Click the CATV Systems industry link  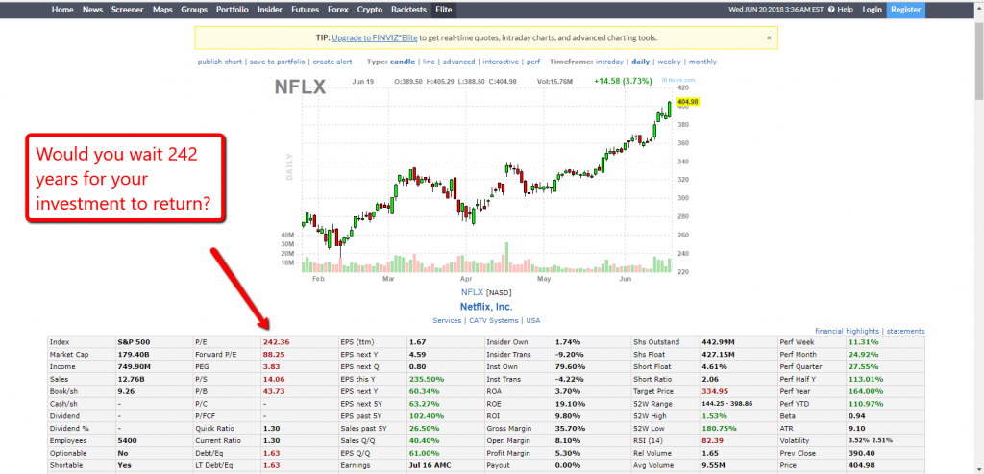[493, 320]
